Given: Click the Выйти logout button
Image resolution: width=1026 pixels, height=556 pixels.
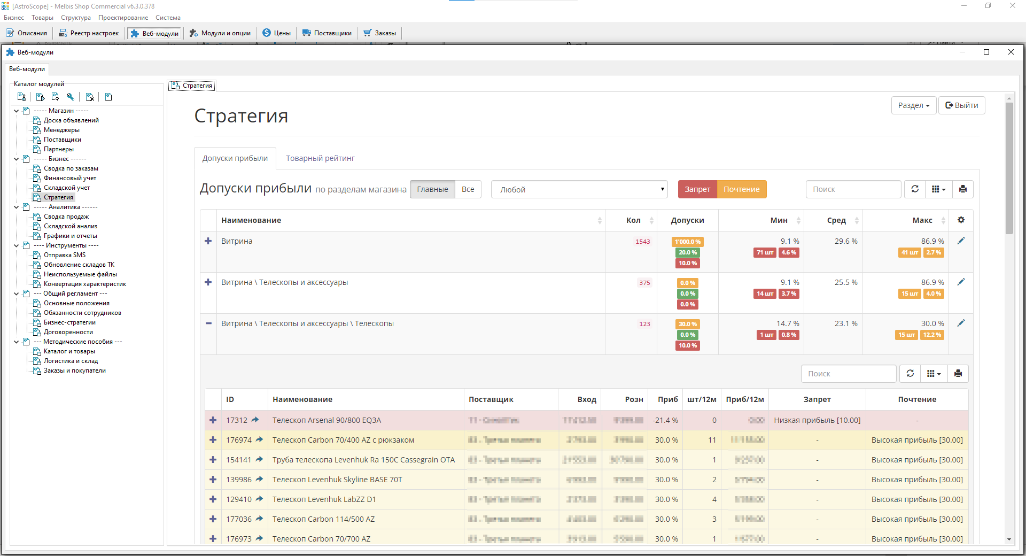Looking at the screenshot, I should pyautogui.click(x=961, y=105).
